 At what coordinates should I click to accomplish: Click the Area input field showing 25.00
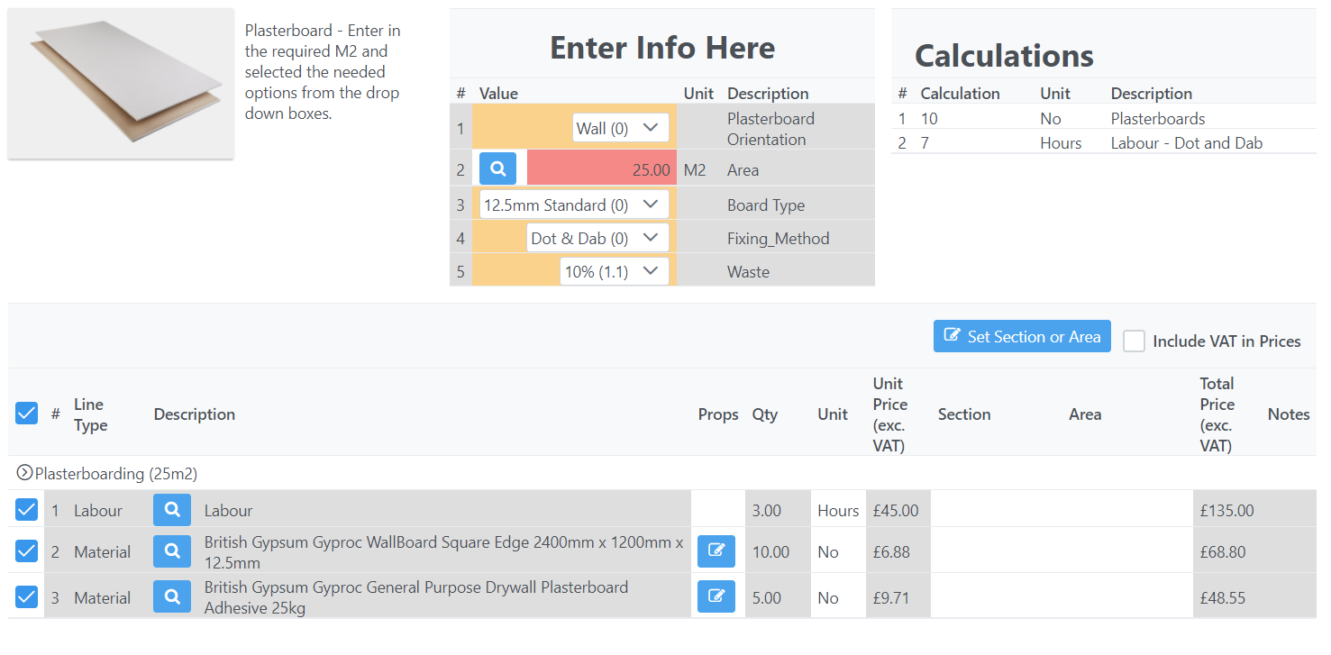(x=601, y=168)
